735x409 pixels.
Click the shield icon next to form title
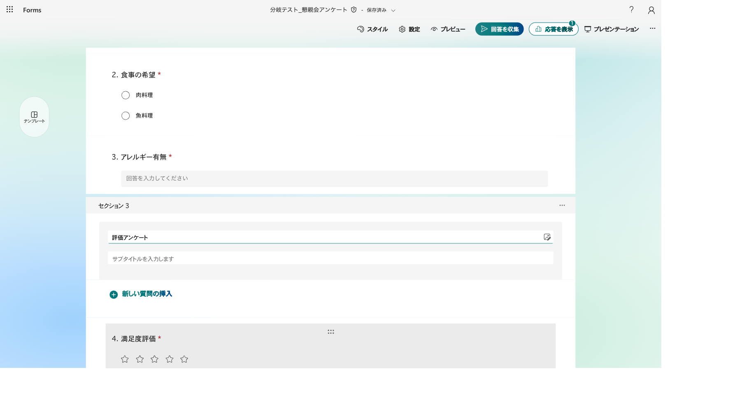[x=354, y=9]
